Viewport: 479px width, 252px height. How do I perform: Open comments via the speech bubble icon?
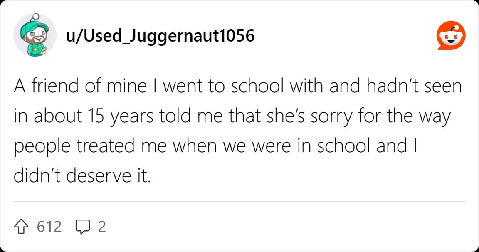click(82, 227)
